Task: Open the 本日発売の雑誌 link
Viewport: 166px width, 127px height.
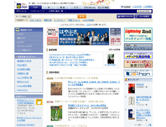Action: click(24, 69)
